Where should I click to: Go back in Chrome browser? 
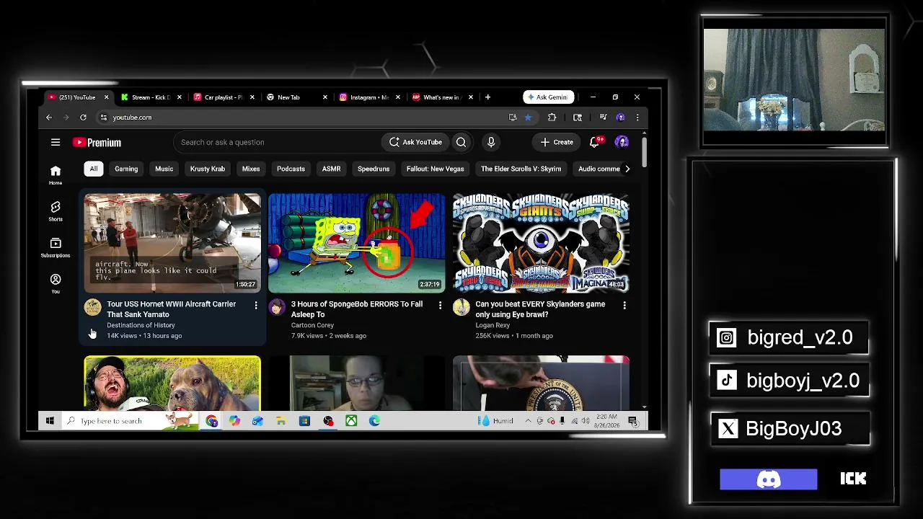coord(49,117)
